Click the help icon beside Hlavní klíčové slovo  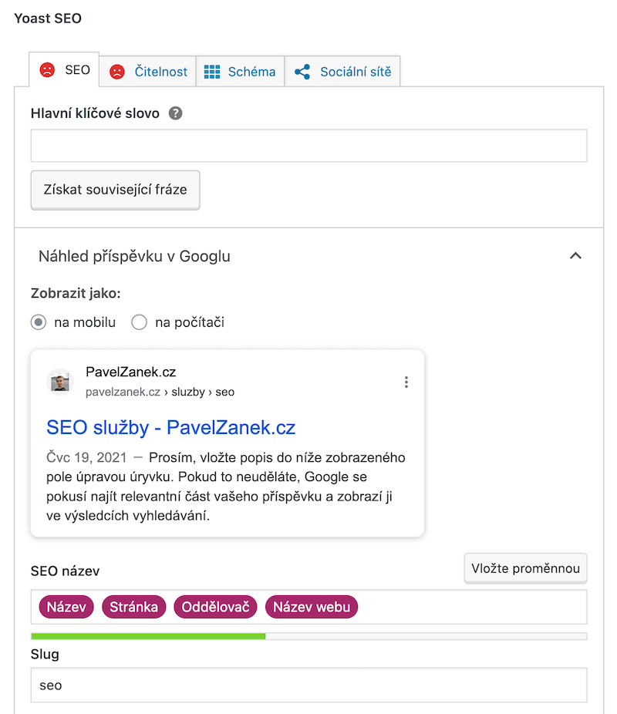coord(176,113)
